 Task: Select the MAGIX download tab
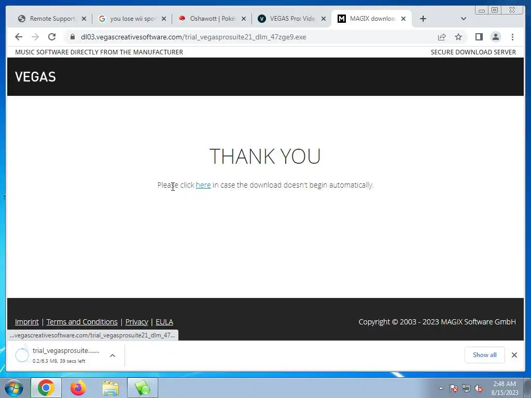(x=371, y=19)
